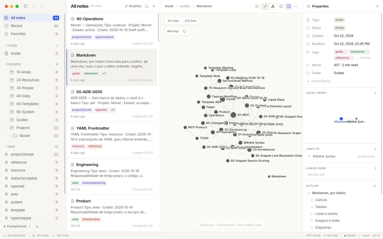This screenshot has height=239, width=383.
Task: Select the Guide type
Action: [32, 53]
